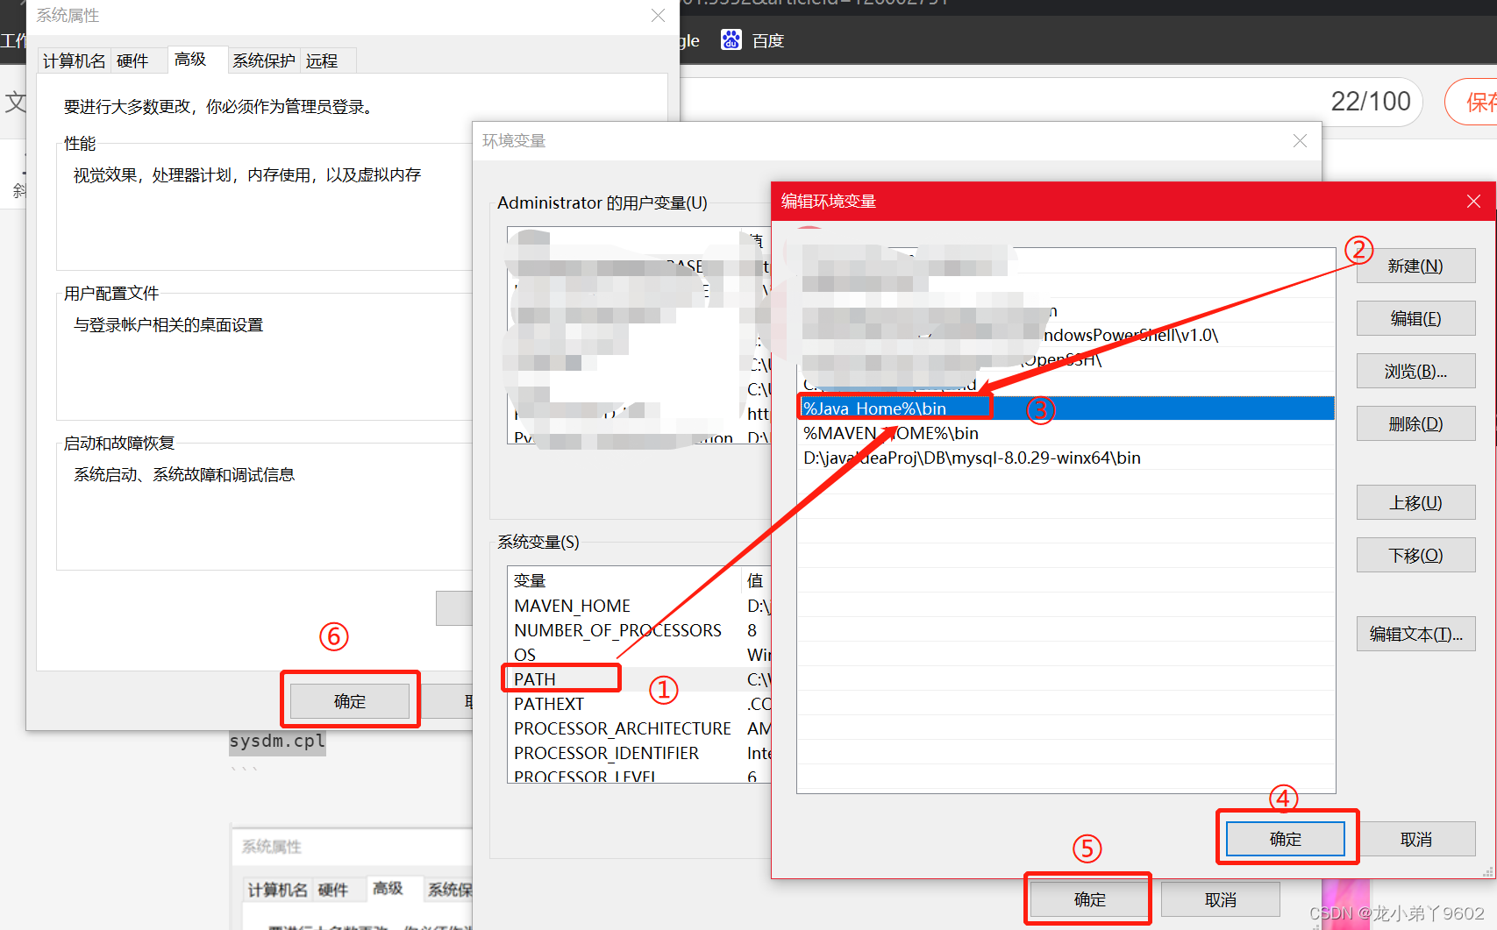
Task: Select %Java_Home%\bin path entry
Action: [1066, 408]
